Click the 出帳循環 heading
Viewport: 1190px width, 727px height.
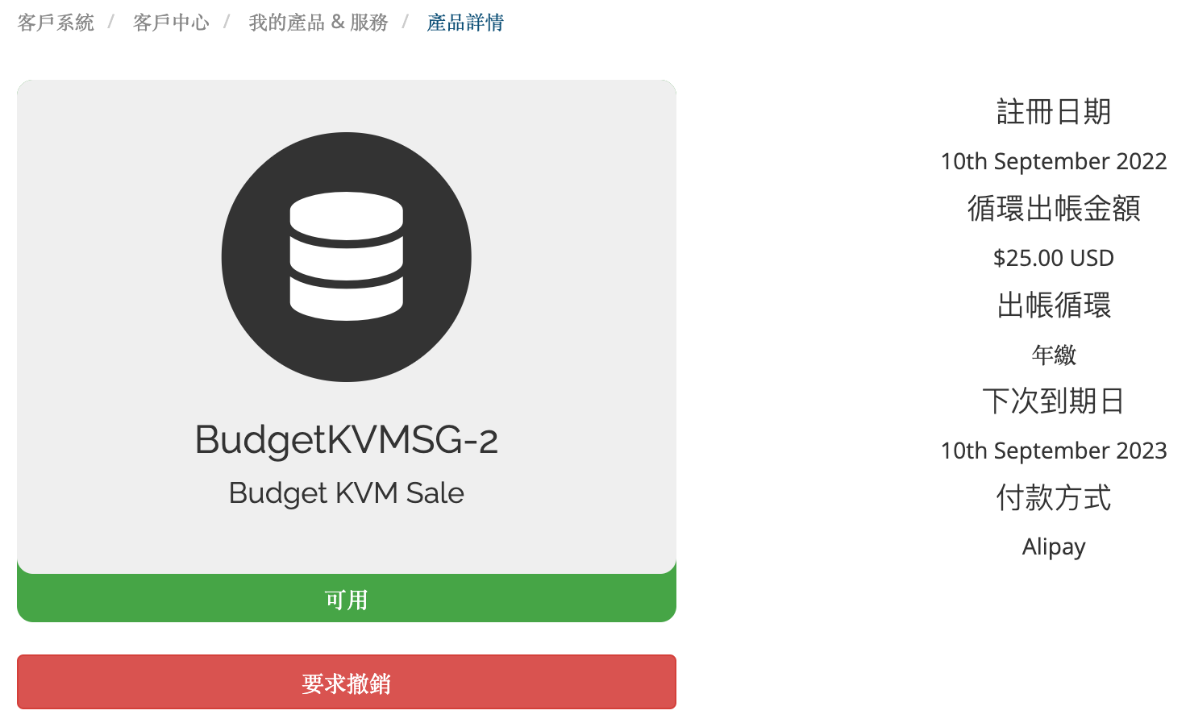pyautogui.click(x=1054, y=305)
